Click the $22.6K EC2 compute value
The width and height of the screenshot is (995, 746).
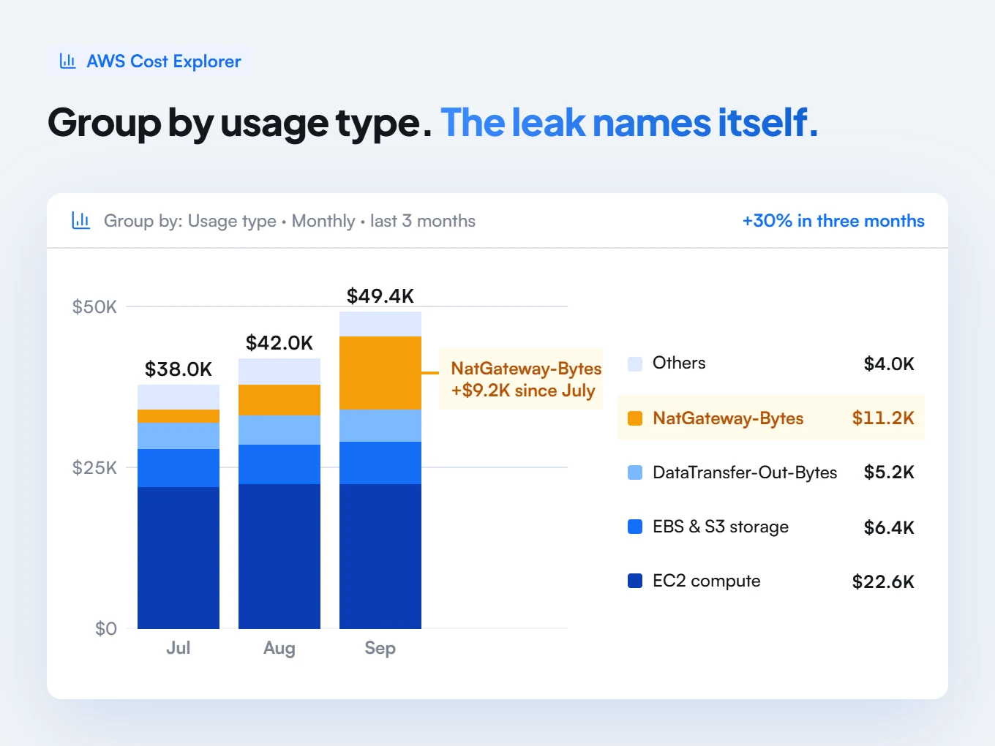point(883,581)
